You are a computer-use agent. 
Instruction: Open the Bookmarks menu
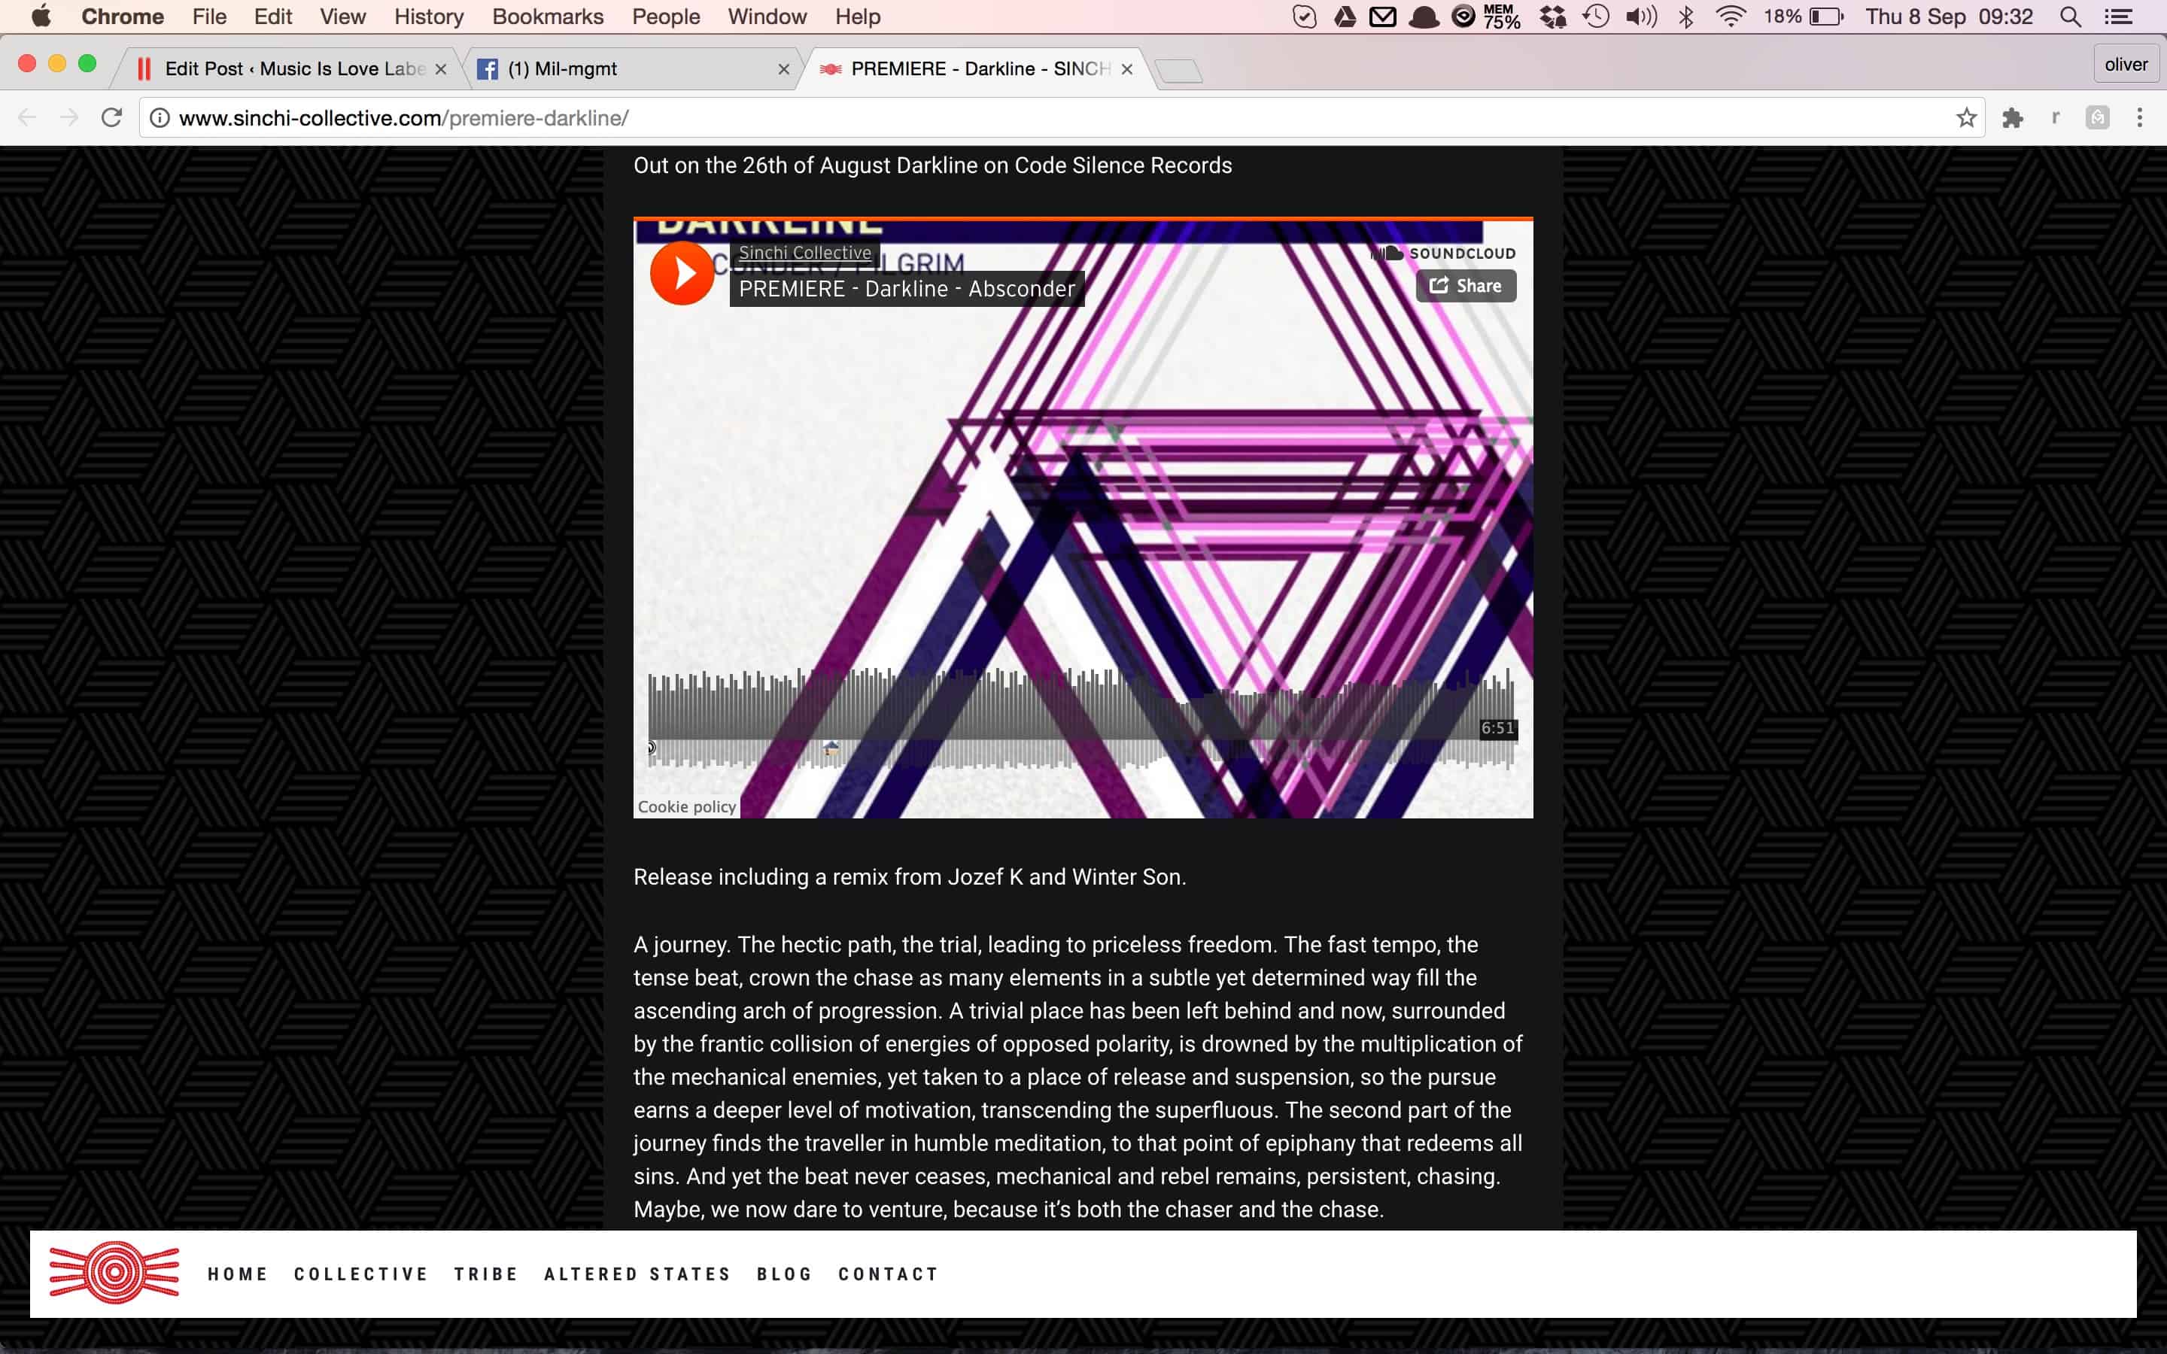(548, 16)
